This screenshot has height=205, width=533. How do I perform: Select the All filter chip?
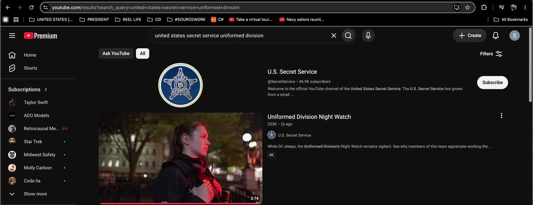click(143, 53)
